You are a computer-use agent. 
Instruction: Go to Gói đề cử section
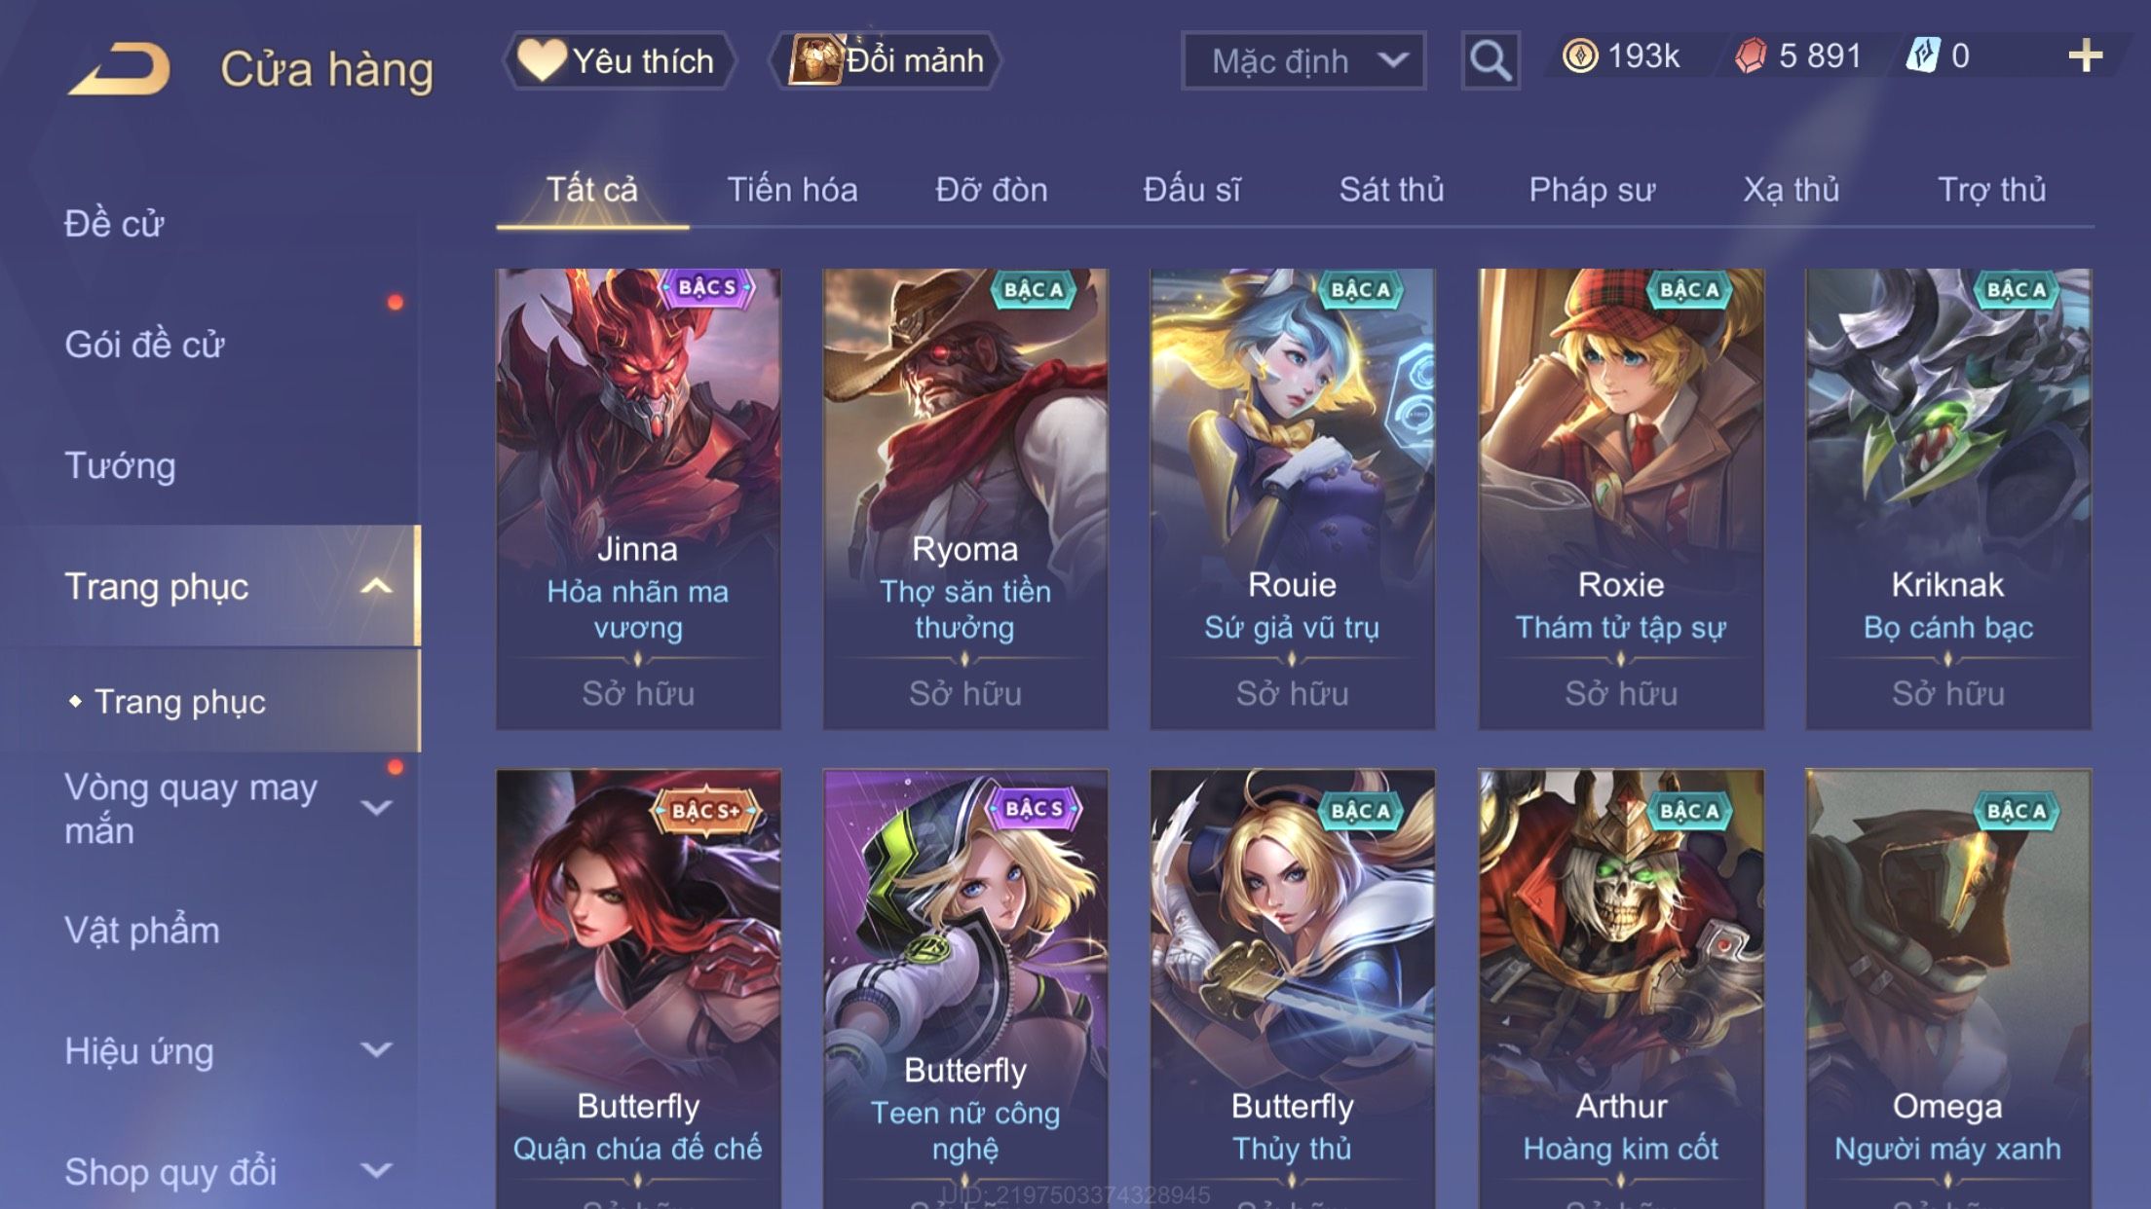pos(144,345)
